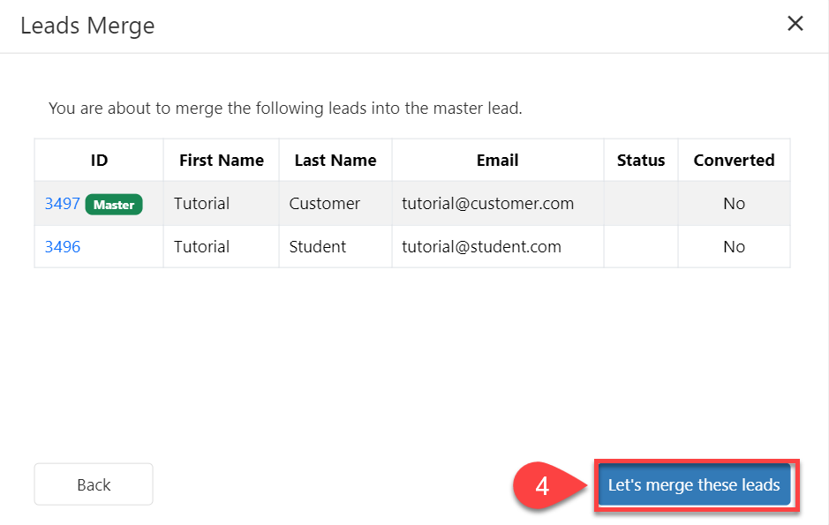Viewport: 829px width, 525px height.
Task: Click the green Master badge
Action: pyautogui.click(x=114, y=205)
